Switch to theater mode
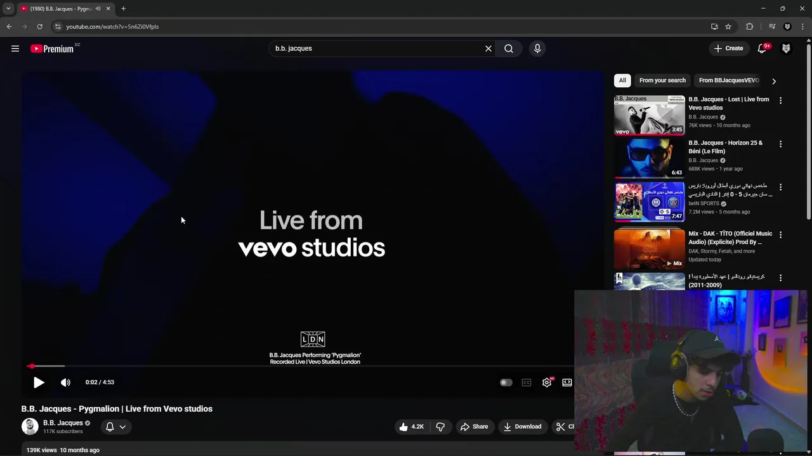This screenshot has width=812, height=456. click(567, 383)
